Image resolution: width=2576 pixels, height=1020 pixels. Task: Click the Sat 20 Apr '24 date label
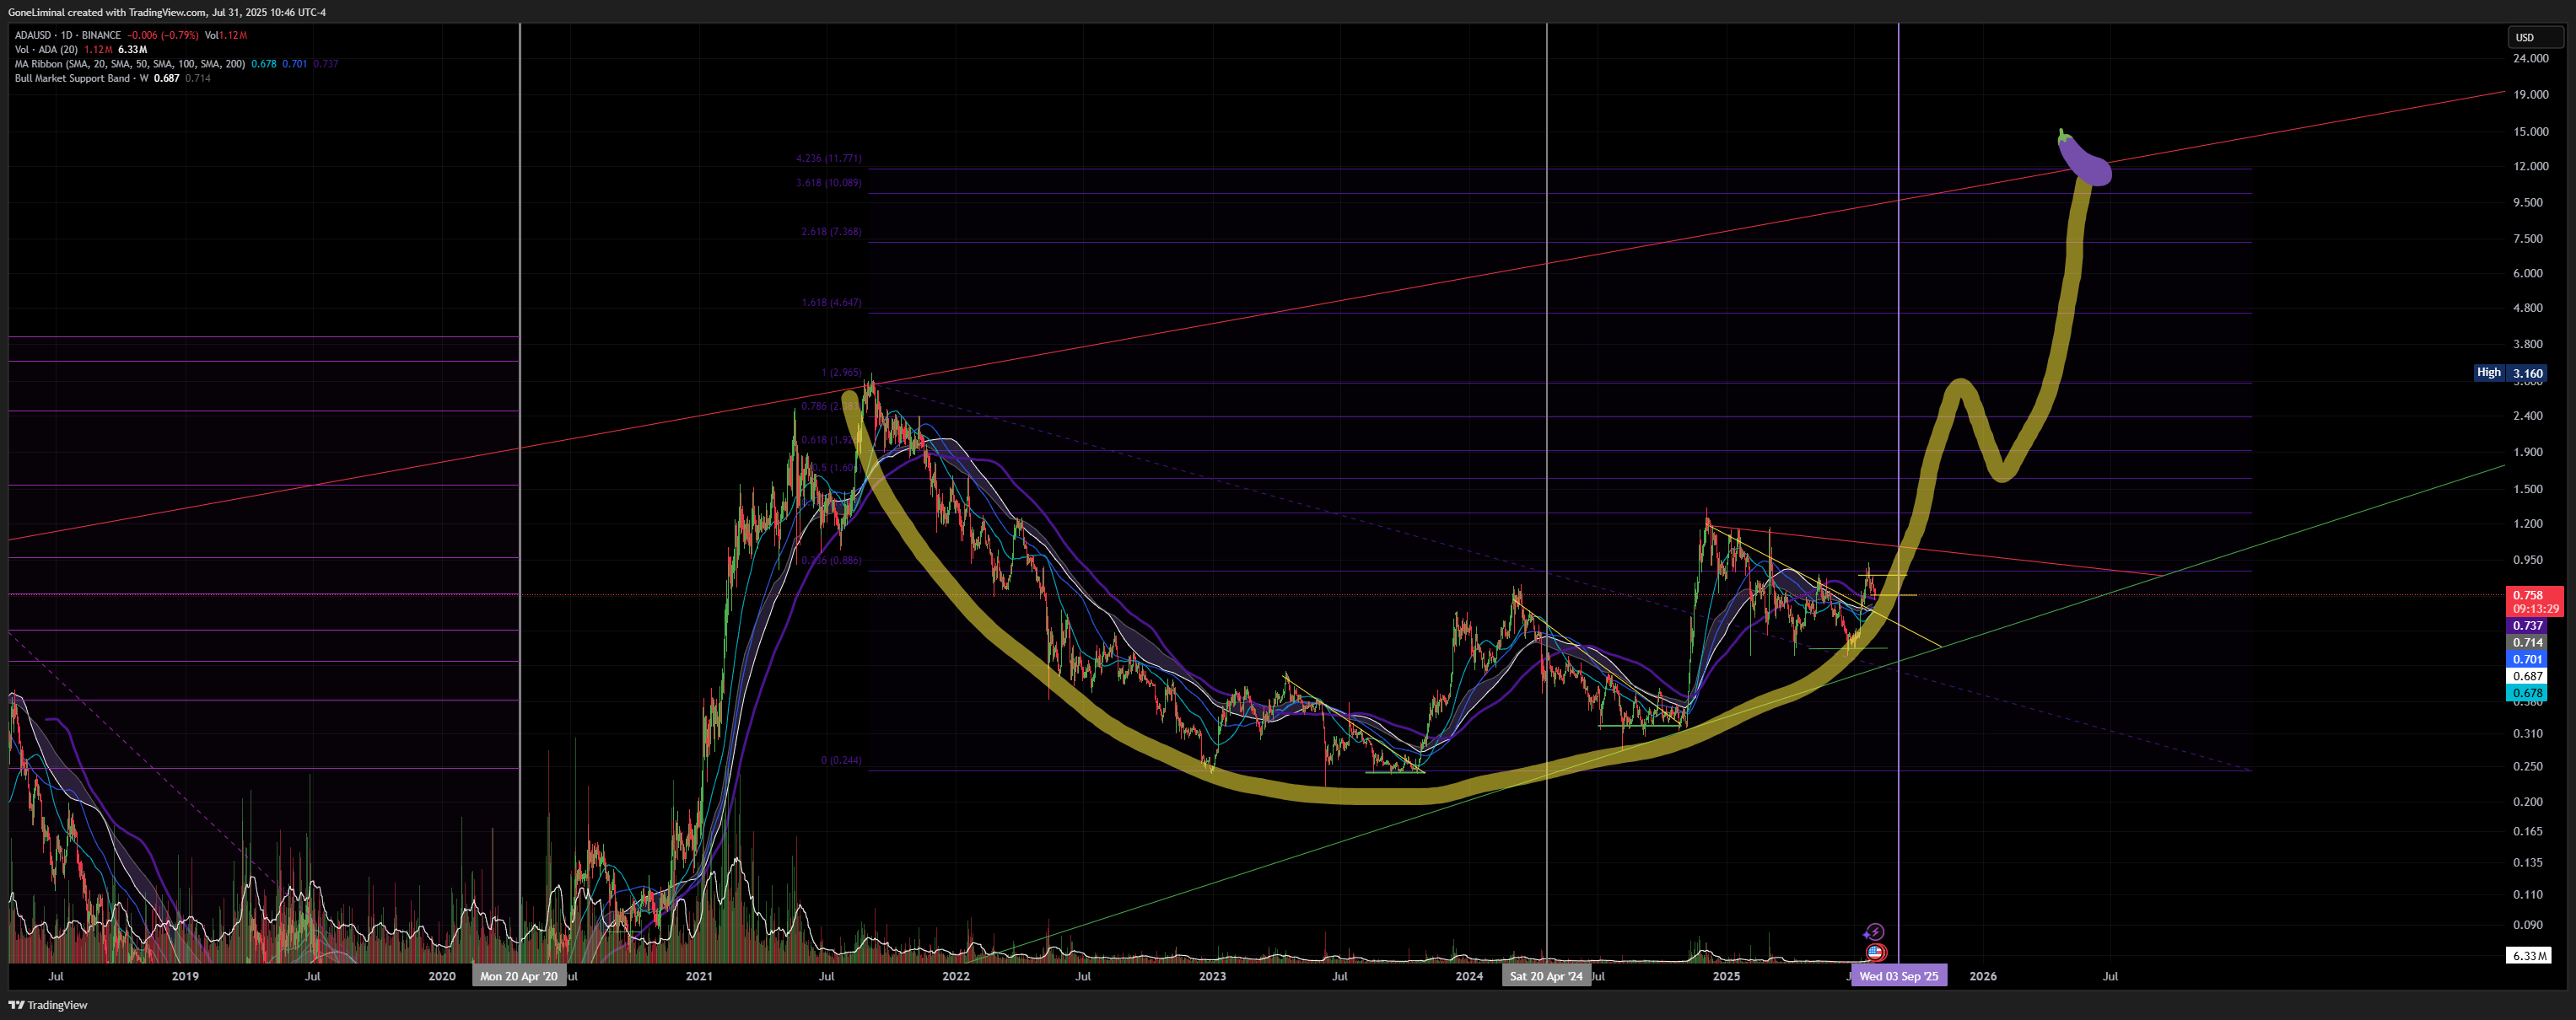point(1546,976)
